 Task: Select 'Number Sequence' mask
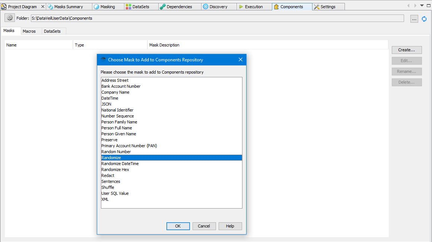coord(172,116)
